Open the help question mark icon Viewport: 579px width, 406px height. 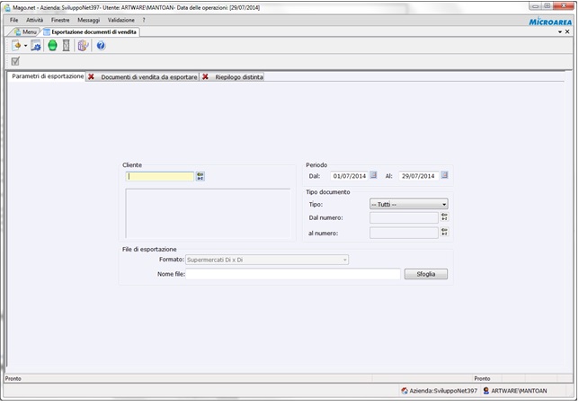[x=101, y=45]
